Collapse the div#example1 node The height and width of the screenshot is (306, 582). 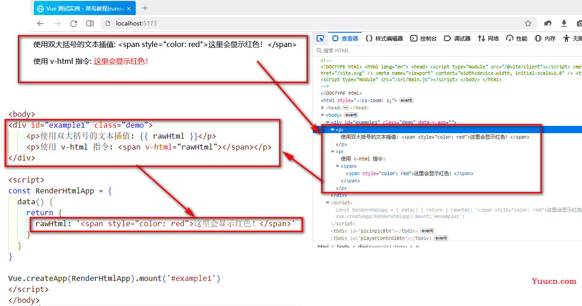pyautogui.click(x=328, y=122)
